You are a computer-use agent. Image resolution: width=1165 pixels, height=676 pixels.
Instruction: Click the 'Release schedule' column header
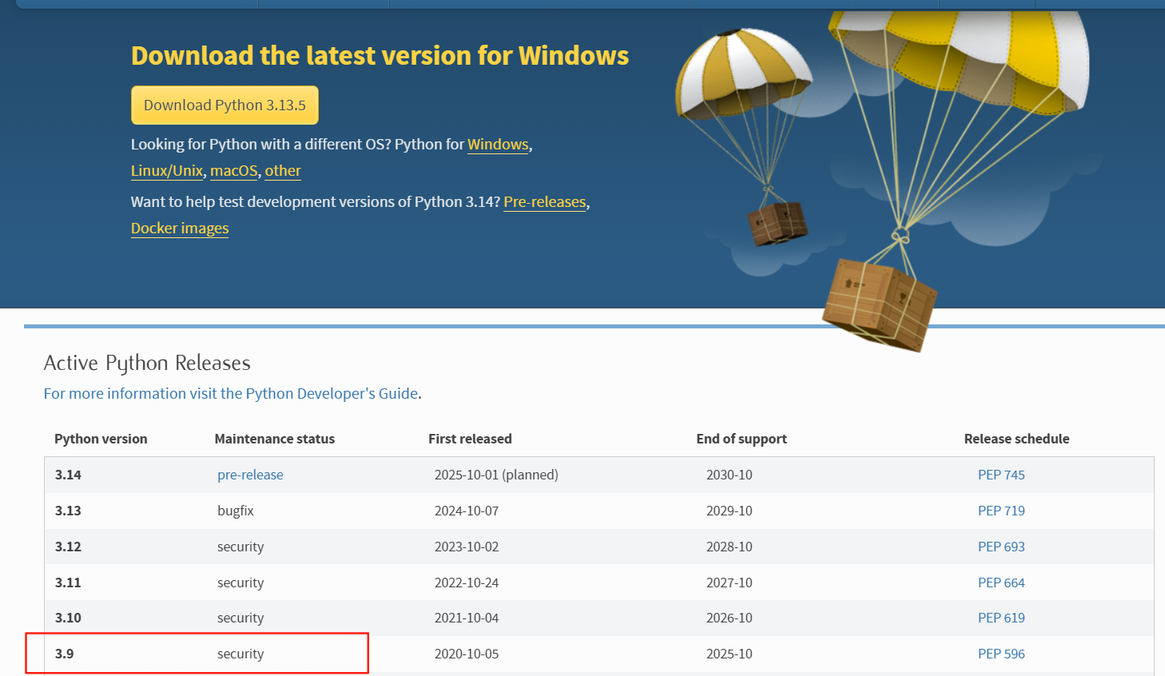1016,439
